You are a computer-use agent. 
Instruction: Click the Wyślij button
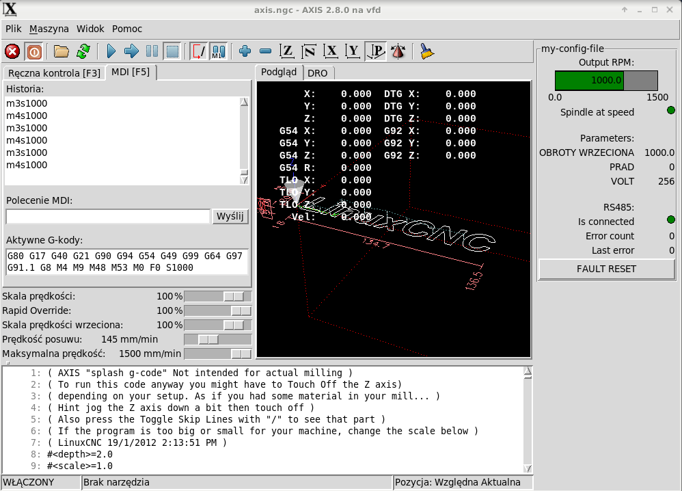(x=230, y=216)
